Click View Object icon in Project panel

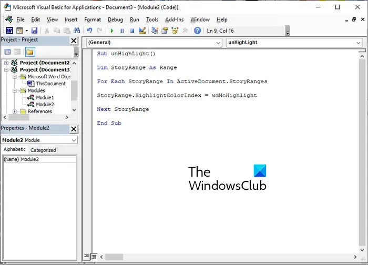coord(17,52)
